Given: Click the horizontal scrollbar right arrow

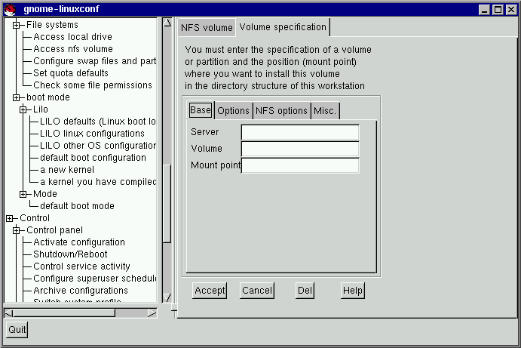Looking at the screenshot, I should click(152, 313).
